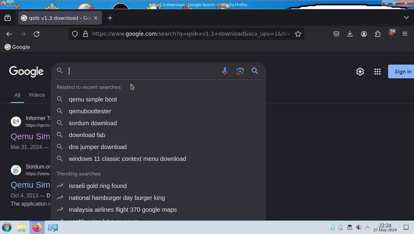Choose suggestion qemuboottester
This screenshot has height=234, width=414.
[158, 111]
